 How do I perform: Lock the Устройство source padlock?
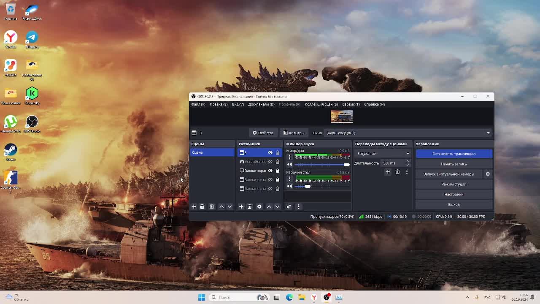point(278,162)
